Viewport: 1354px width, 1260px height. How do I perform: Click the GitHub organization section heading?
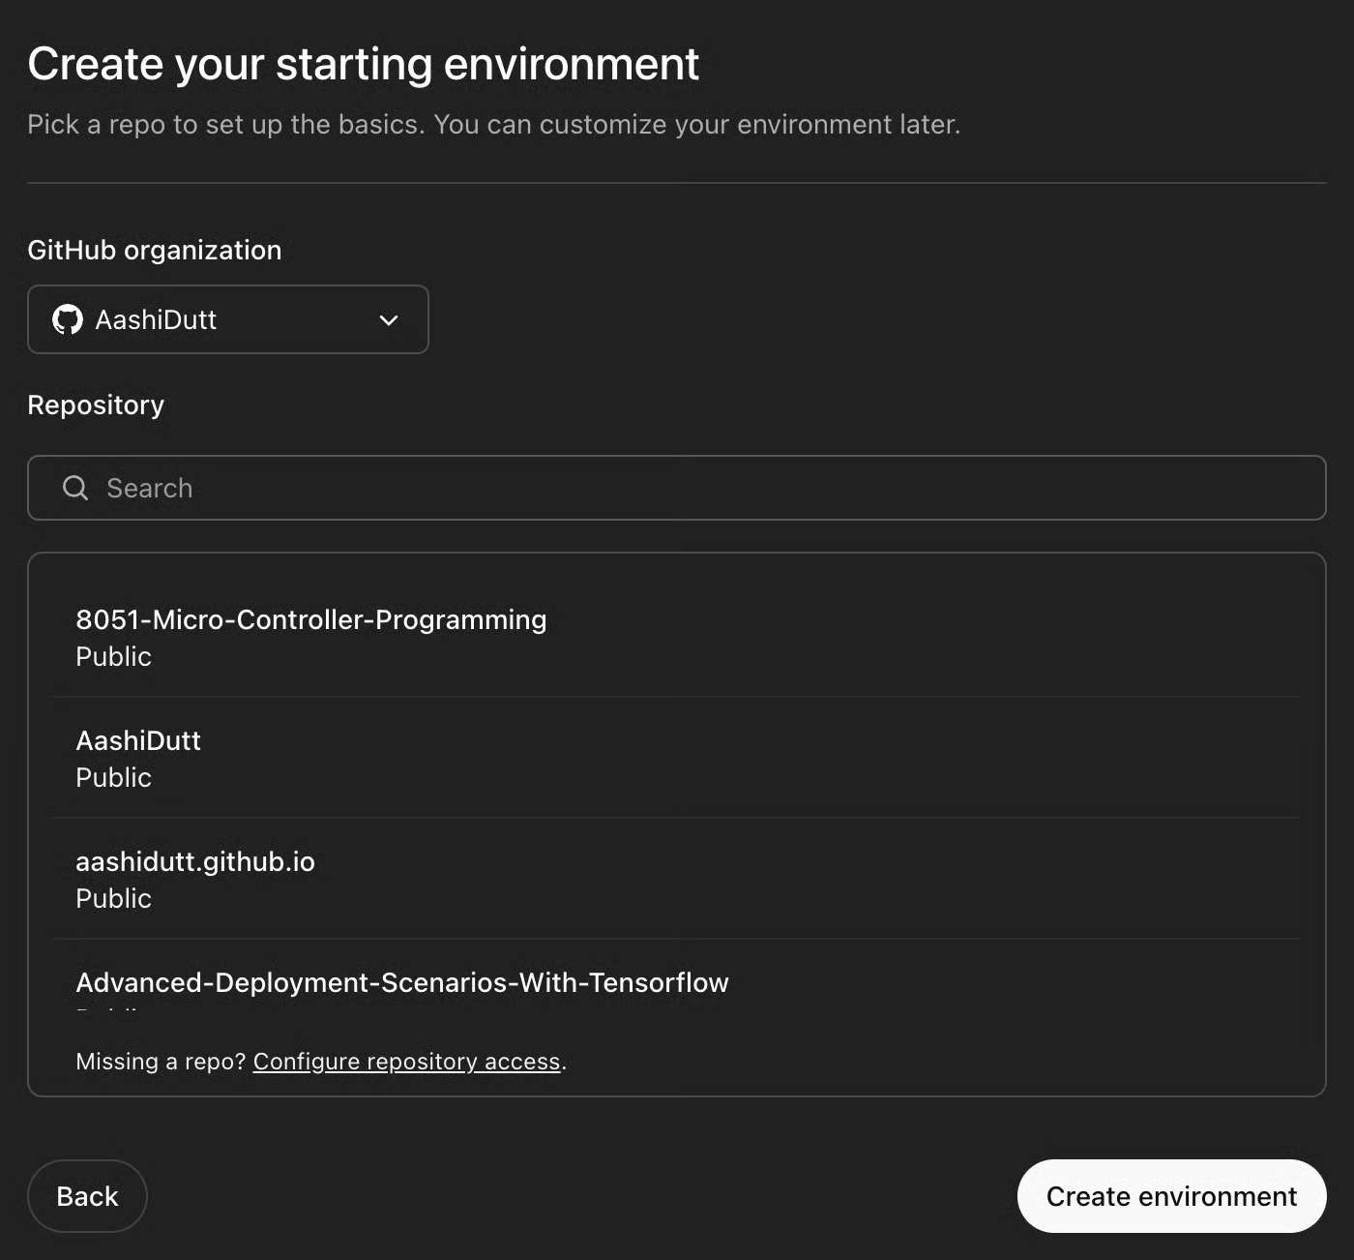(x=155, y=250)
